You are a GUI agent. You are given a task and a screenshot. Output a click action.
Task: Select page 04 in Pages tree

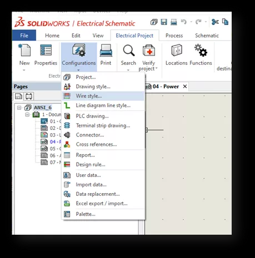[x=51, y=141]
